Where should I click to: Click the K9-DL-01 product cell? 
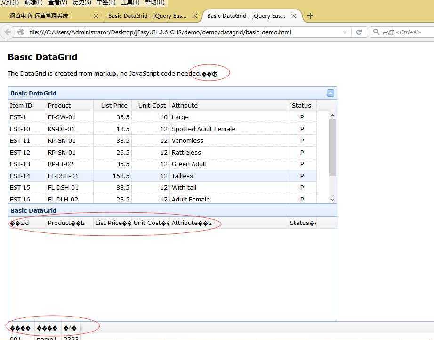tap(70, 129)
